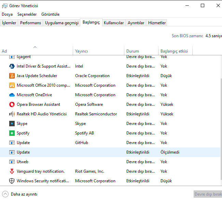
Task: Click Etkinleştirildi status in the Realtek row
Action: pyautogui.click(x=138, y=114)
